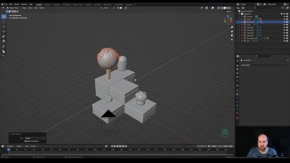Select the Select Box tool

4,17
